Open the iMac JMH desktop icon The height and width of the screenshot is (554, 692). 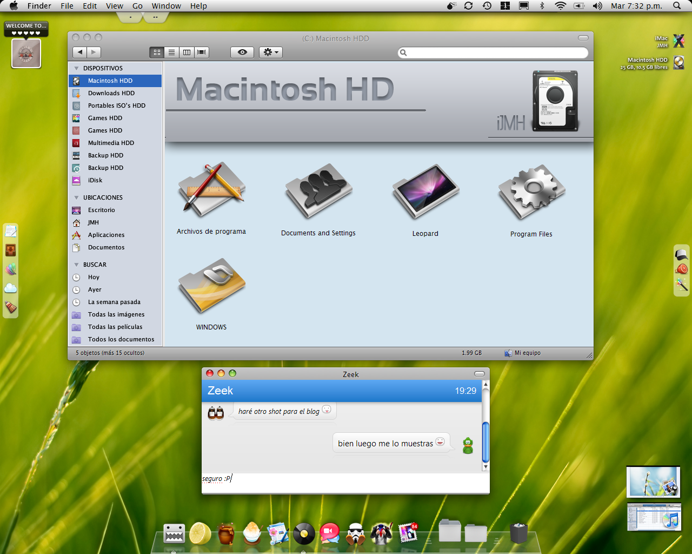click(679, 41)
